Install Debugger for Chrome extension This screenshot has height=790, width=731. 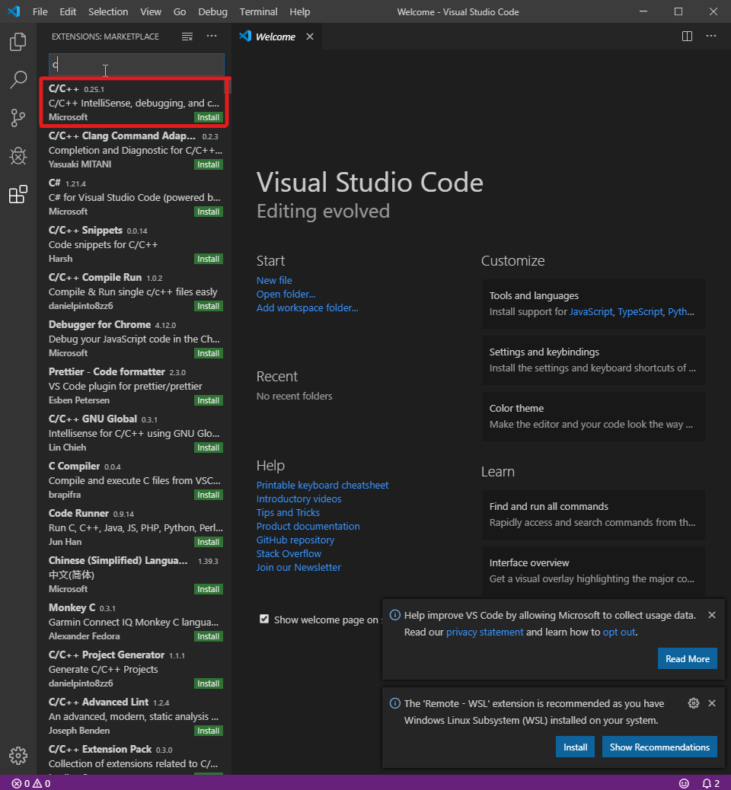pyautogui.click(x=208, y=353)
